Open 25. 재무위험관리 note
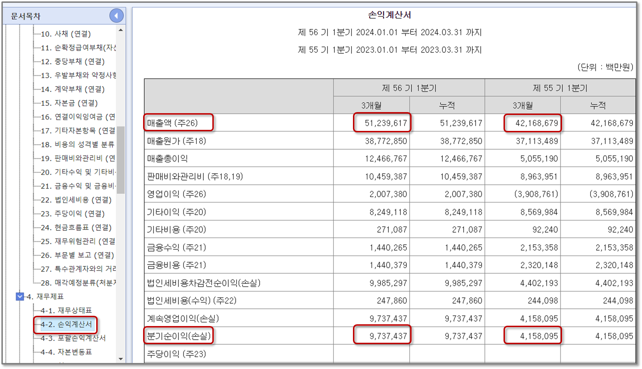The height and width of the screenshot is (369, 642). 78,241
